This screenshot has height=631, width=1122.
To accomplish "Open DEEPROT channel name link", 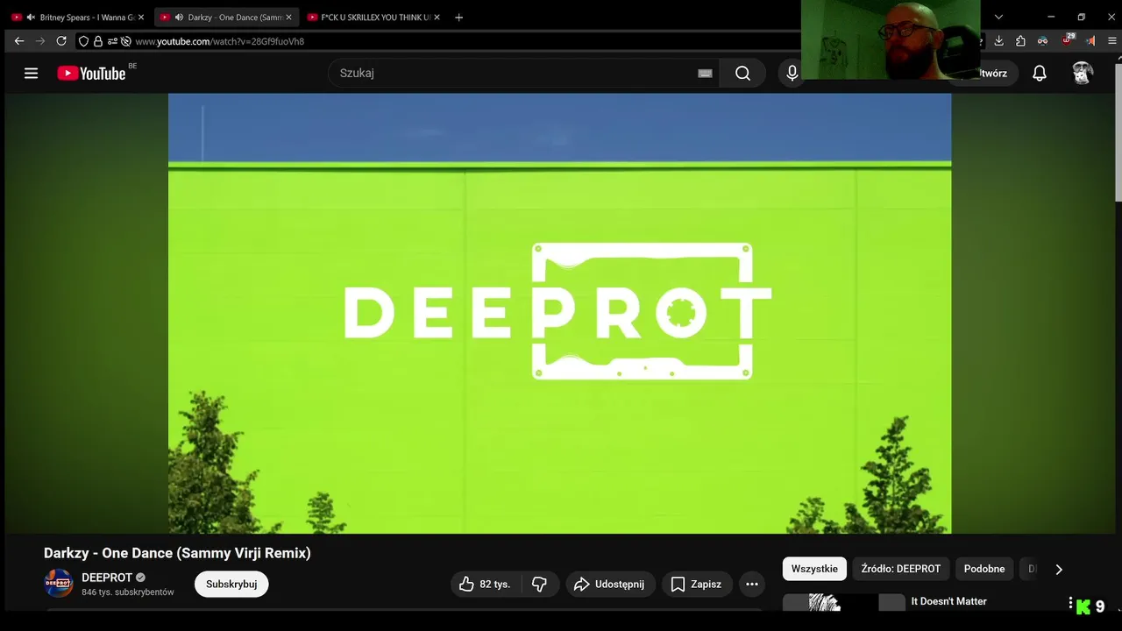I will (x=107, y=578).
